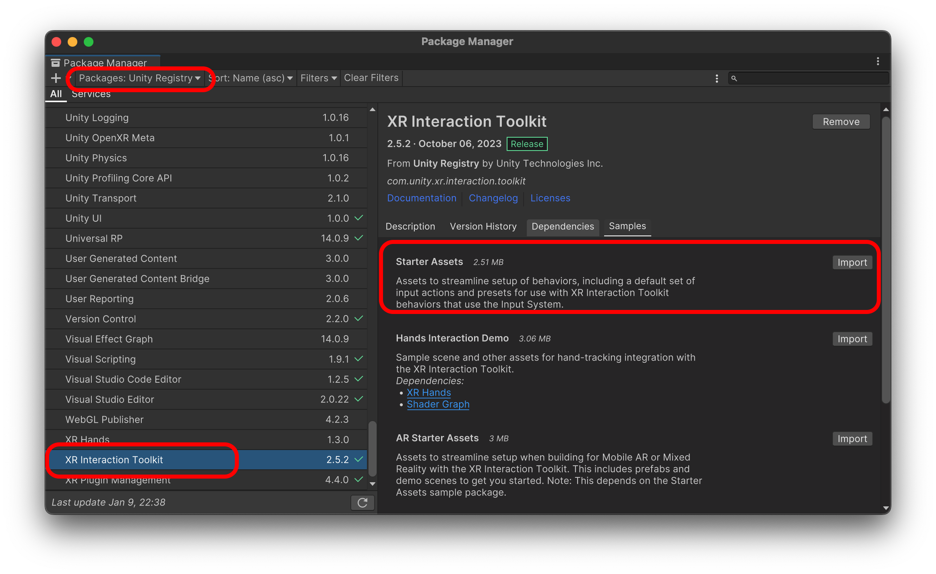Click the plus icon to add a package

56,78
